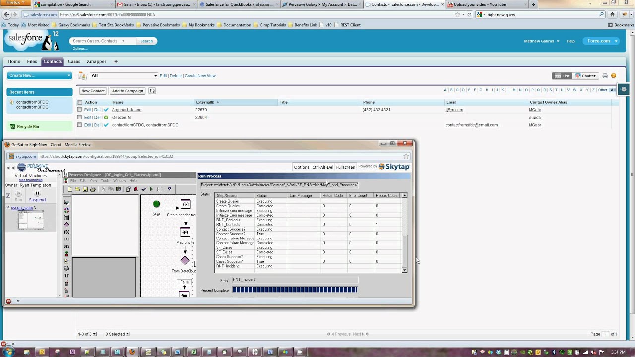The image size is (635, 357).
Task: Select the database cylinder step in palette
Action: [67, 217]
